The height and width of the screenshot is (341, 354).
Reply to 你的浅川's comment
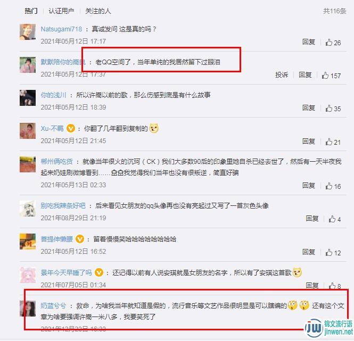[x=308, y=107]
